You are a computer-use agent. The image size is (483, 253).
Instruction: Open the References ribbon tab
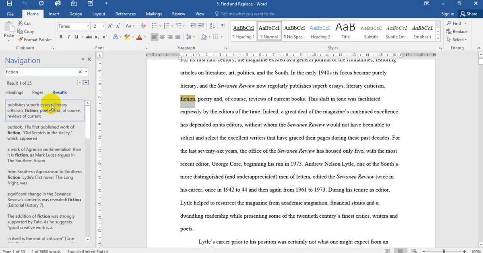click(125, 14)
